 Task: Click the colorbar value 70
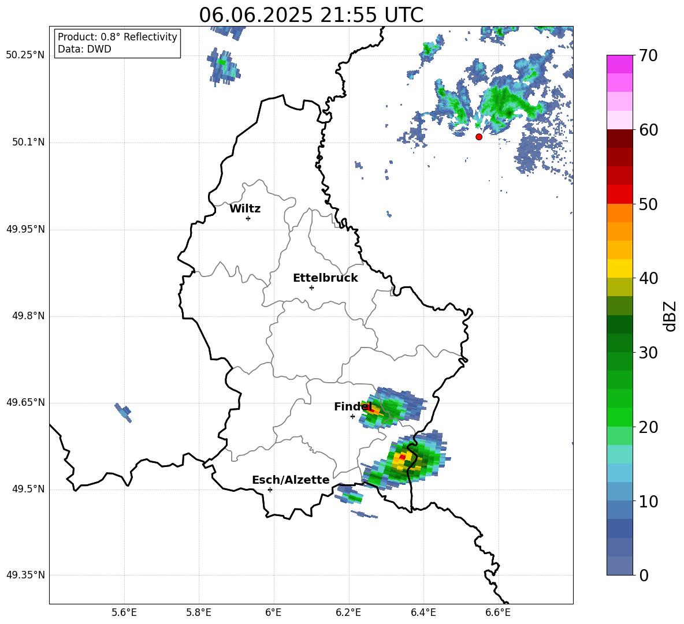tap(648, 55)
